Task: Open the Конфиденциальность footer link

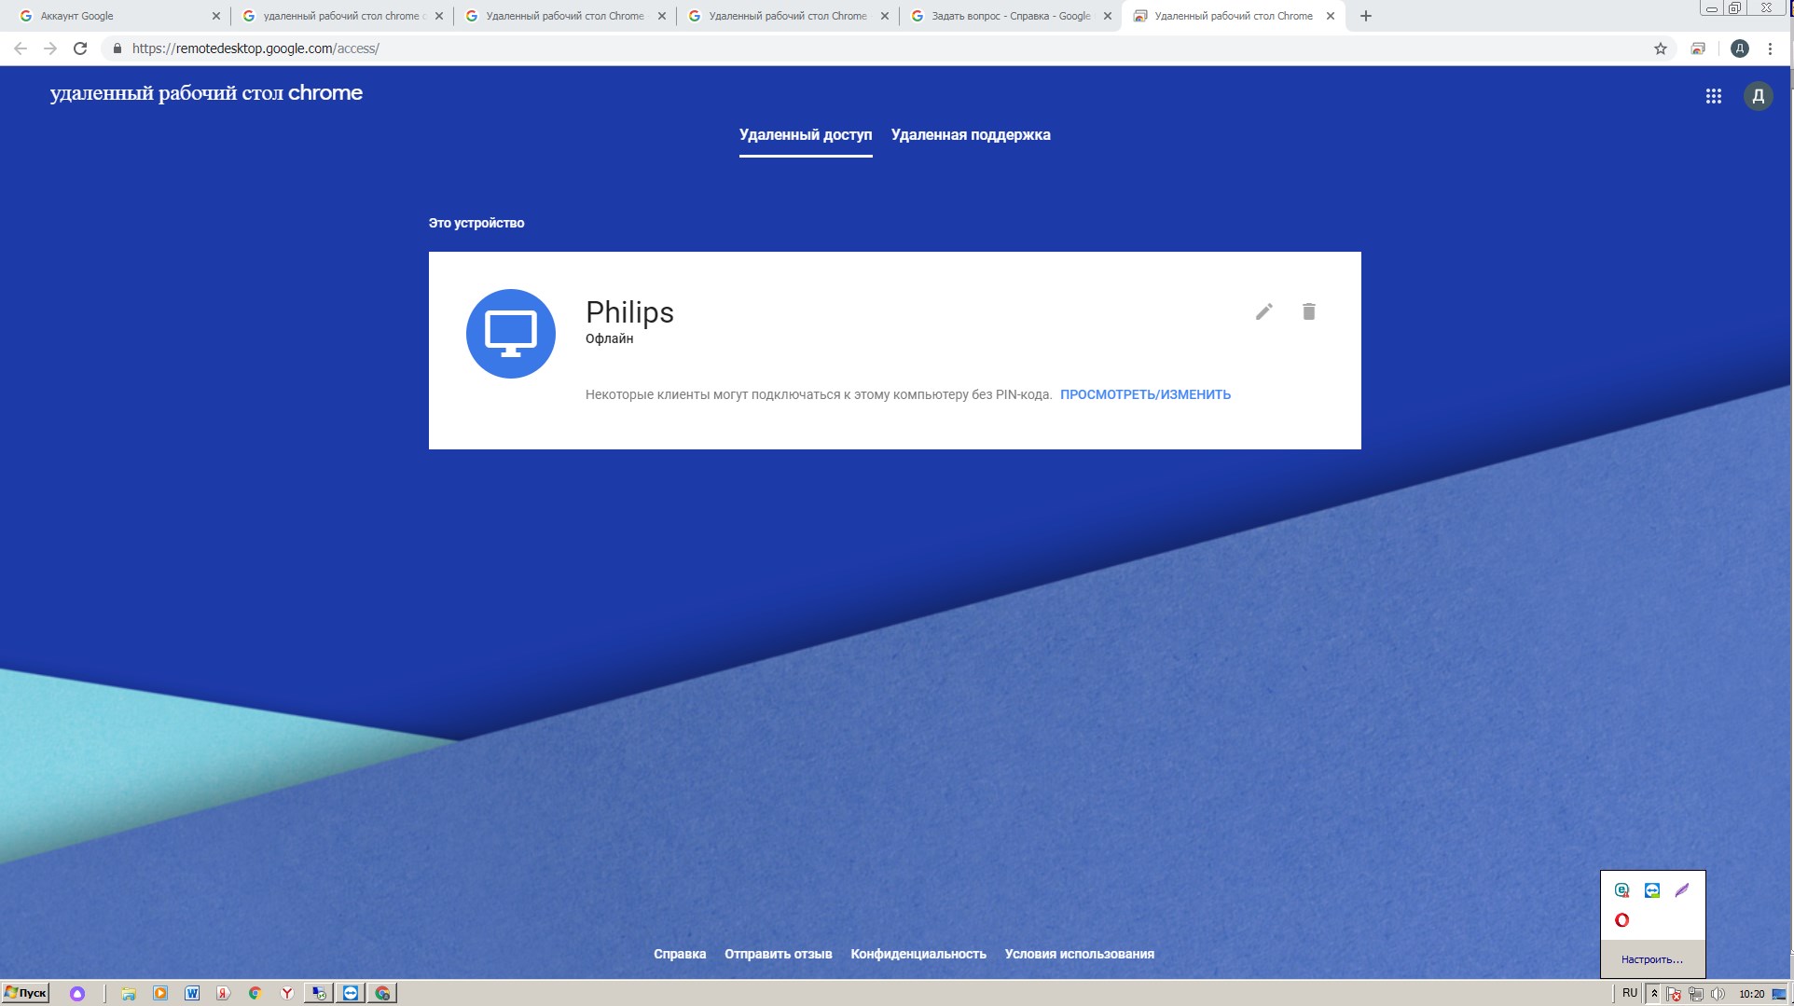Action: pyautogui.click(x=918, y=954)
